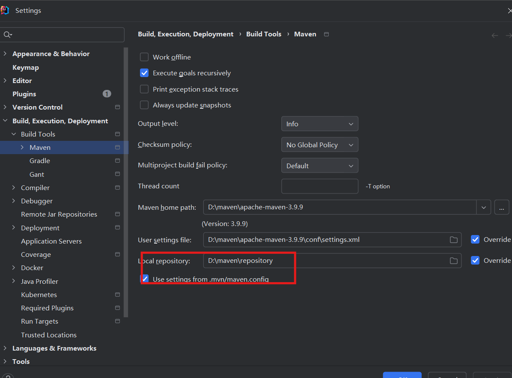Click project-level icon beside Run Targets
The width and height of the screenshot is (512, 378).
(118, 321)
